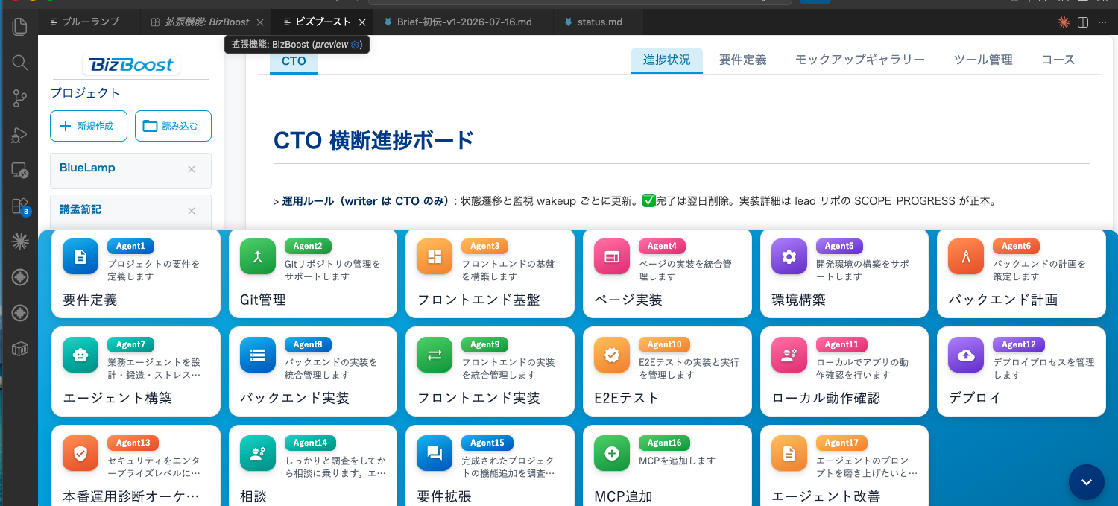Select the CTO tab
This screenshot has width=1118, height=506.
[294, 61]
